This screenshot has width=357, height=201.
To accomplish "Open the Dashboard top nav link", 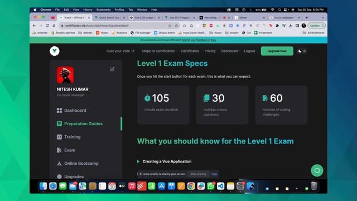I will point(229,51).
